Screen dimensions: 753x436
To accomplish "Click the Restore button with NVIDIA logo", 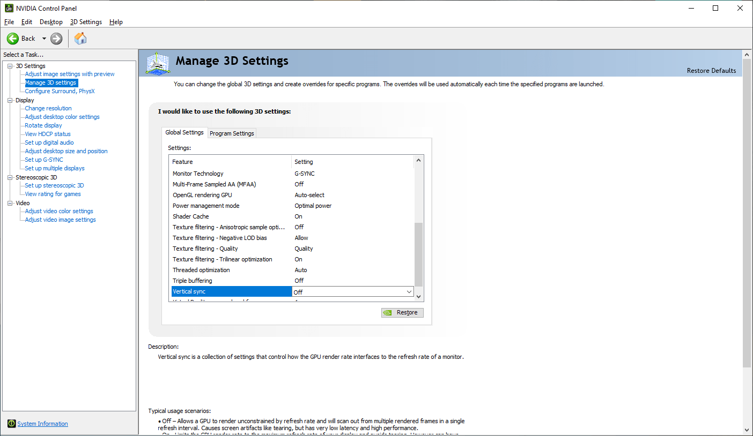I will [402, 312].
